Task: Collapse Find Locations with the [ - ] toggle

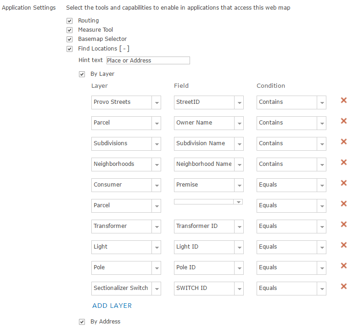Action: (x=124, y=49)
